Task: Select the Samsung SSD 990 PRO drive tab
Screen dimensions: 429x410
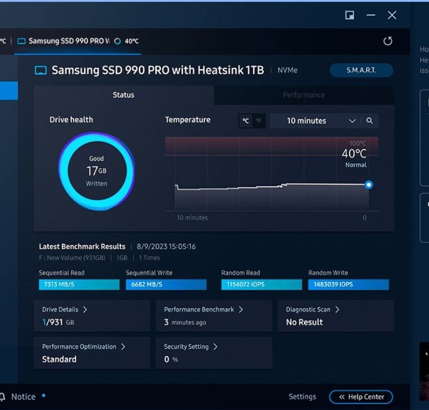Action: [x=77, y=41]
